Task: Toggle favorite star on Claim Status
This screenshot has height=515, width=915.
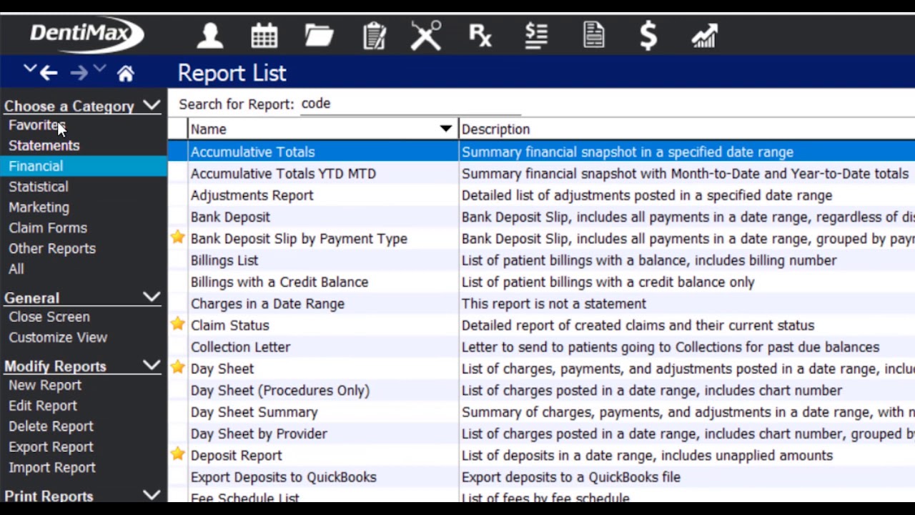Action: 177,324
